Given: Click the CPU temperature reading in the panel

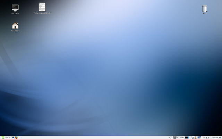Looking at the screenshot, I should point(170,138).
